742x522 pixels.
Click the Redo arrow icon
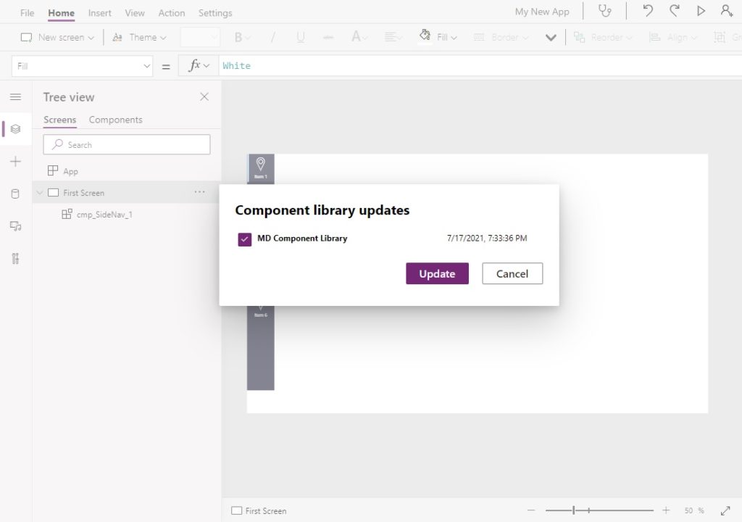[675, 11]
